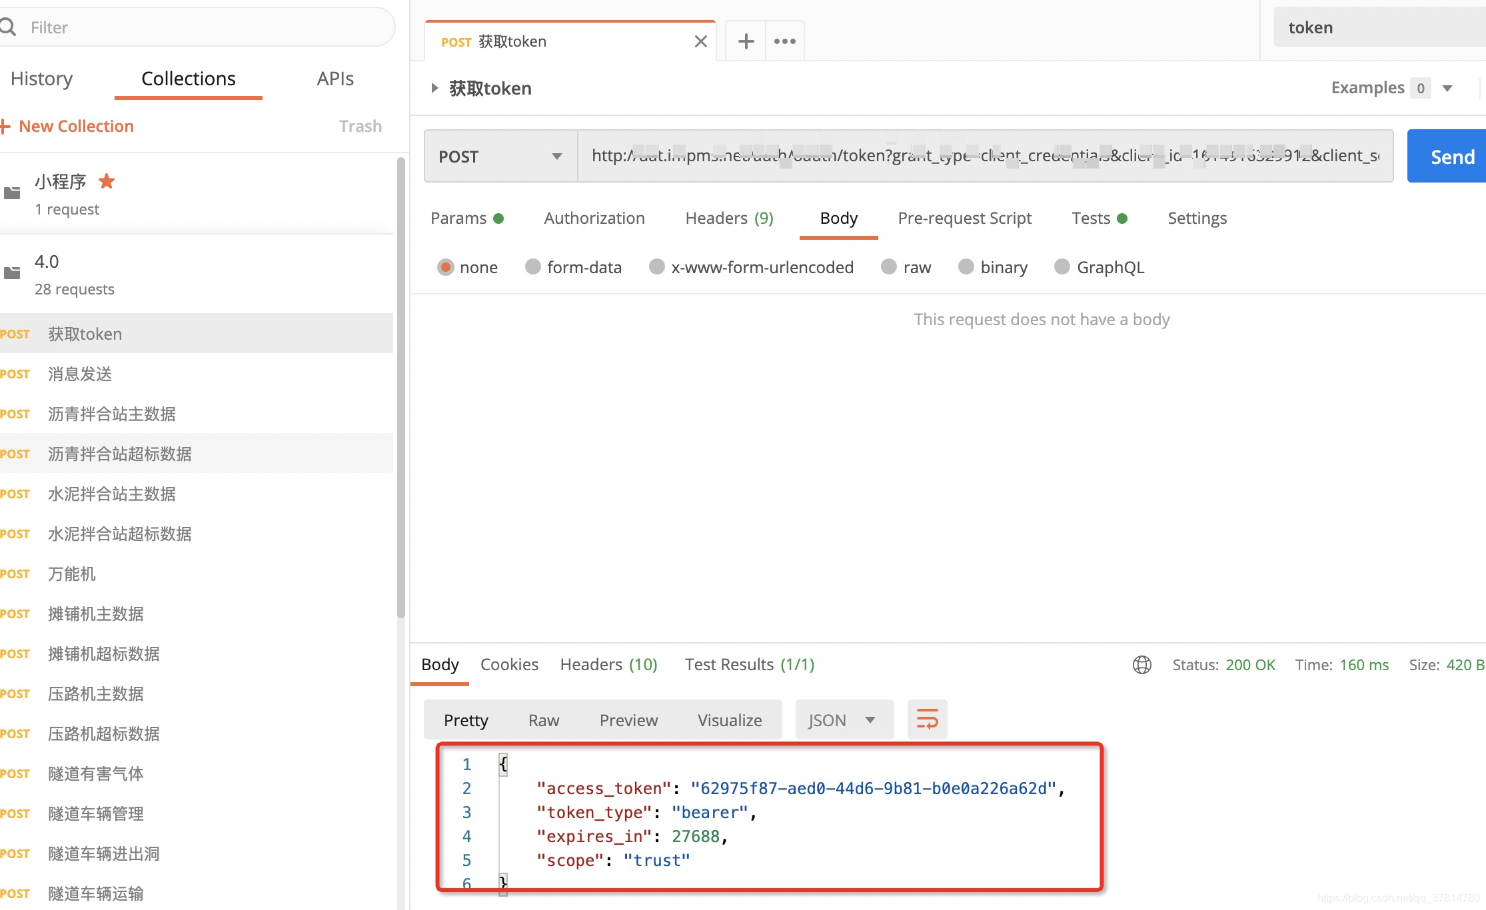Open the Test Results (1/1) tab
The image size is (1486, 910).
(x=750, y=665)
